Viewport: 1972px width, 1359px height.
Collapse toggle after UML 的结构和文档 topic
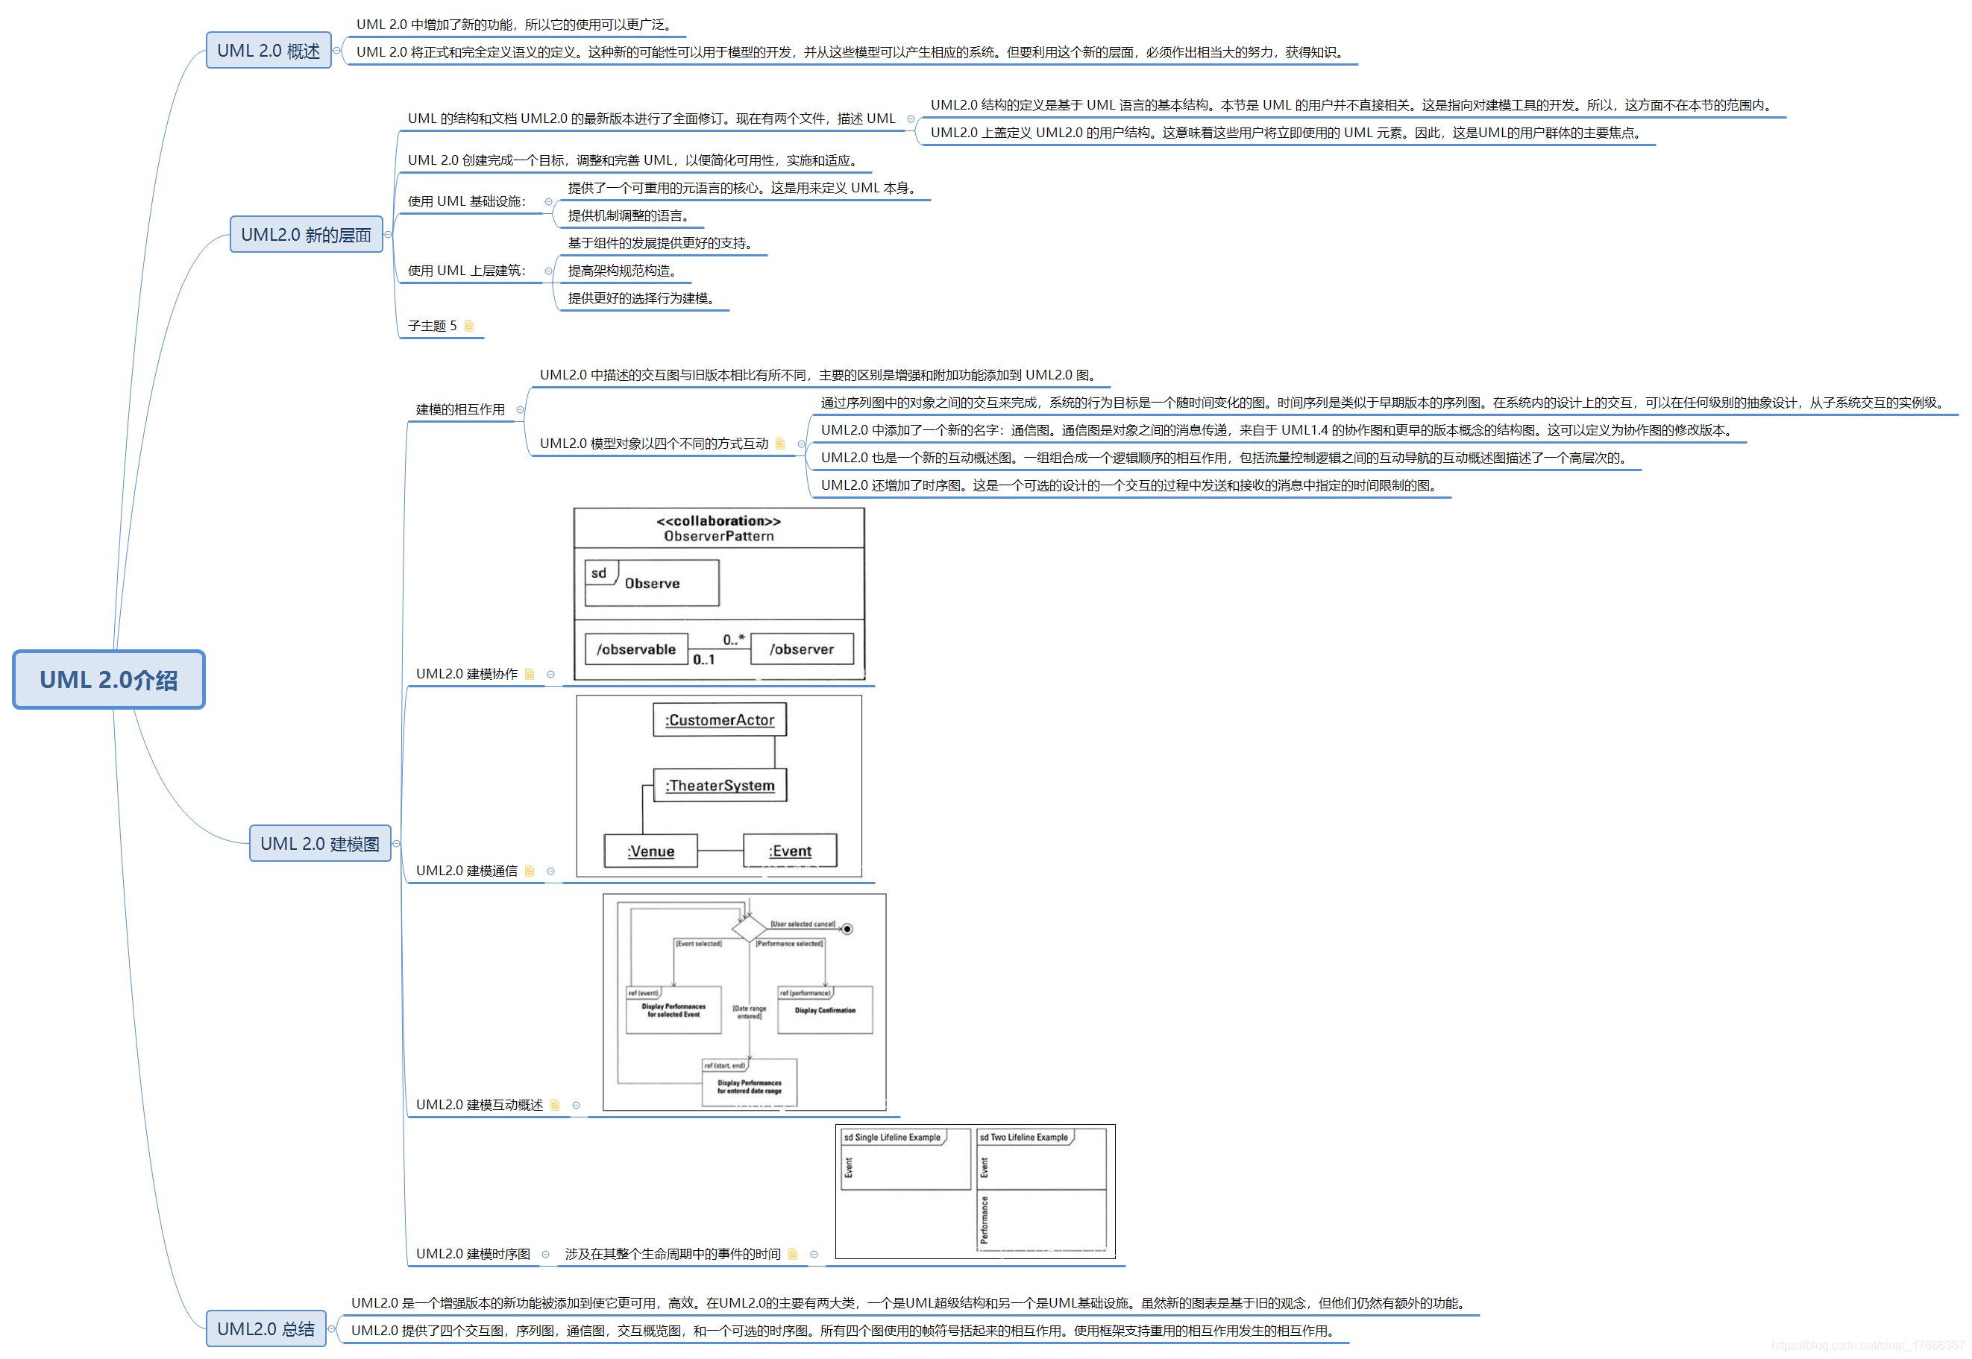(911, 119)
